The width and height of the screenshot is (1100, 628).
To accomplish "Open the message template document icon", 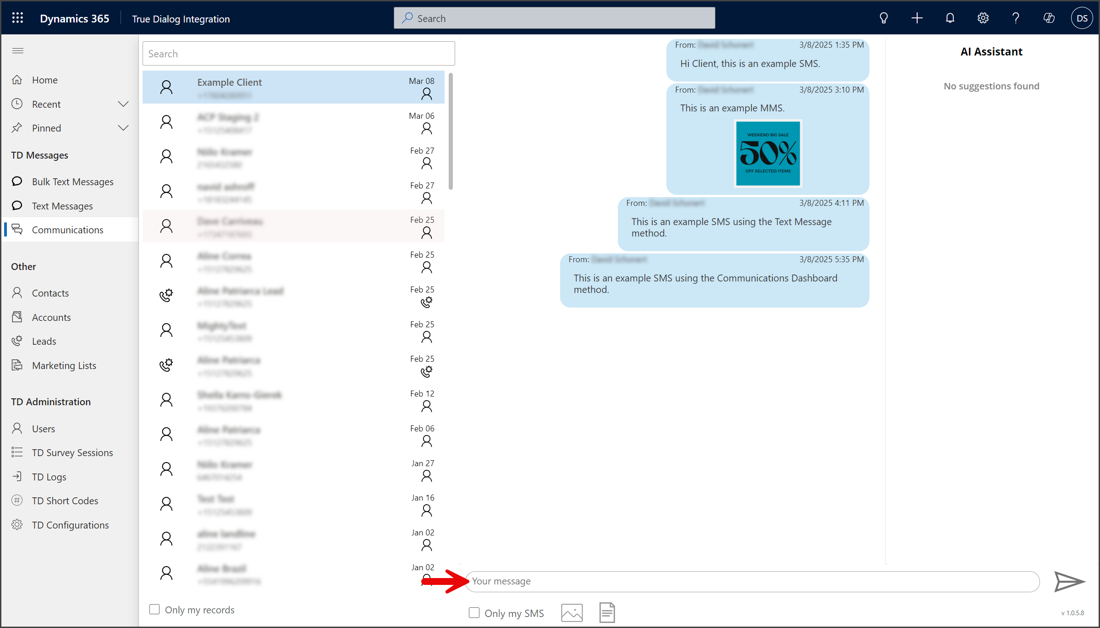I will 607,612.
